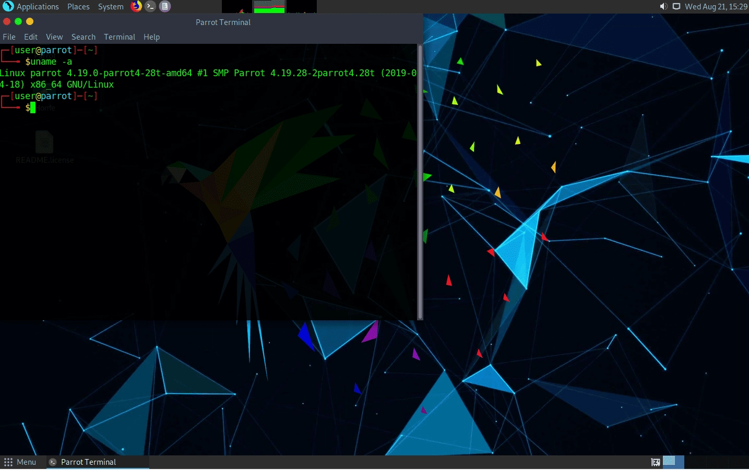Click the volume speaker icon

(663, 6)
